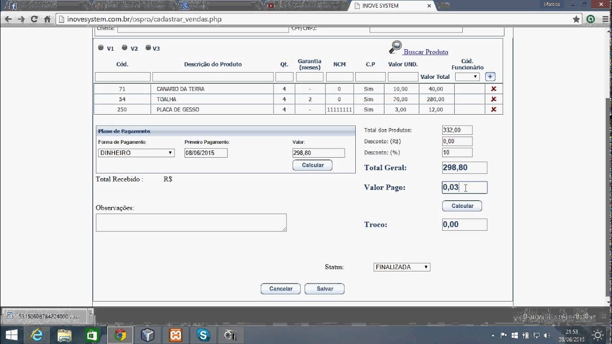612x344 pixels.
Task: Click the Salvar button
Action: point(325,289)
